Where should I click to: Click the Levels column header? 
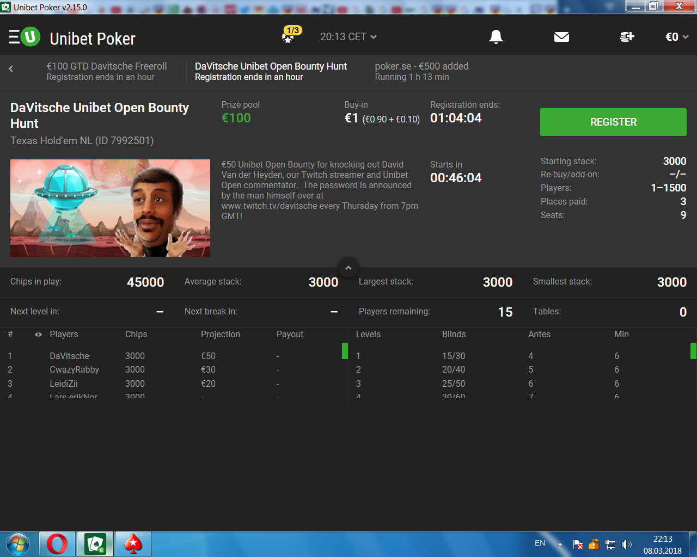pyautogui.click(x=368, y=334)
